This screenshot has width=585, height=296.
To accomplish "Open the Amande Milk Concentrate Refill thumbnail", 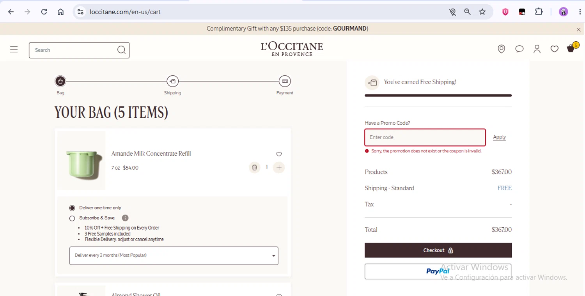I will point(82,161).
